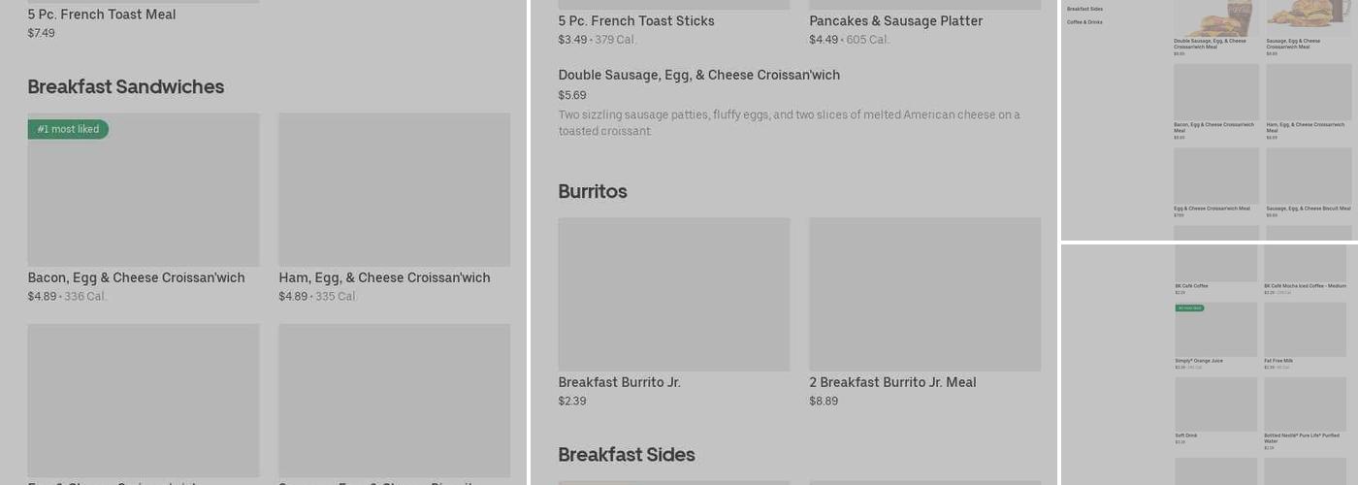
Task: Open the Sausage, Egg & Cheese Croissan'wich Meal photo
Action: [x=1308, y=18]
